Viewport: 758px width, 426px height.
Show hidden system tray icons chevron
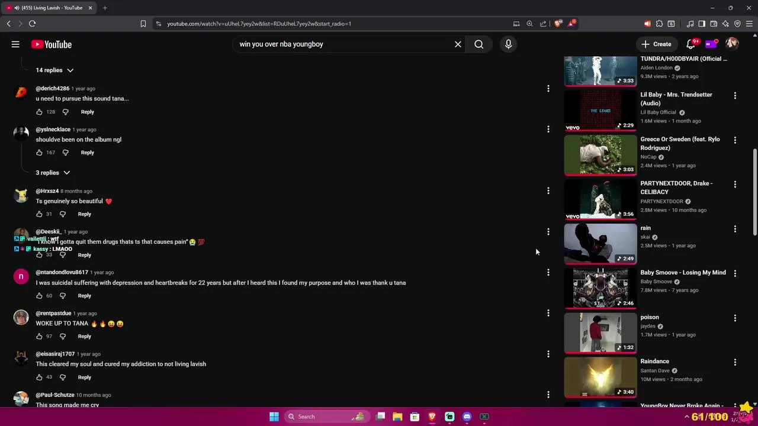point(687,417)
